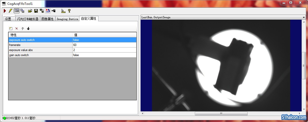Click the red Run arrow icon
Image resolution: width=308 pixels, height=122 pixels.
point(5,11)
